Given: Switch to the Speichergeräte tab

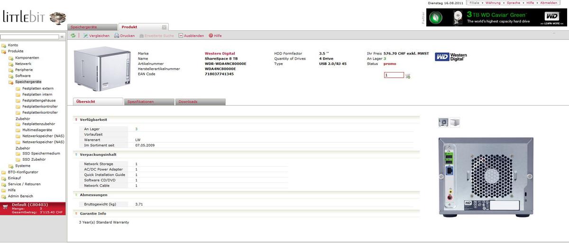Looking at the screenshot, I should [92, 27].
